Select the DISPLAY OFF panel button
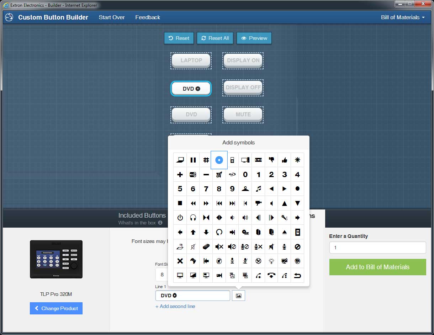Image resolution: width=434 pixels, height=335 pixels. (243, 87)
